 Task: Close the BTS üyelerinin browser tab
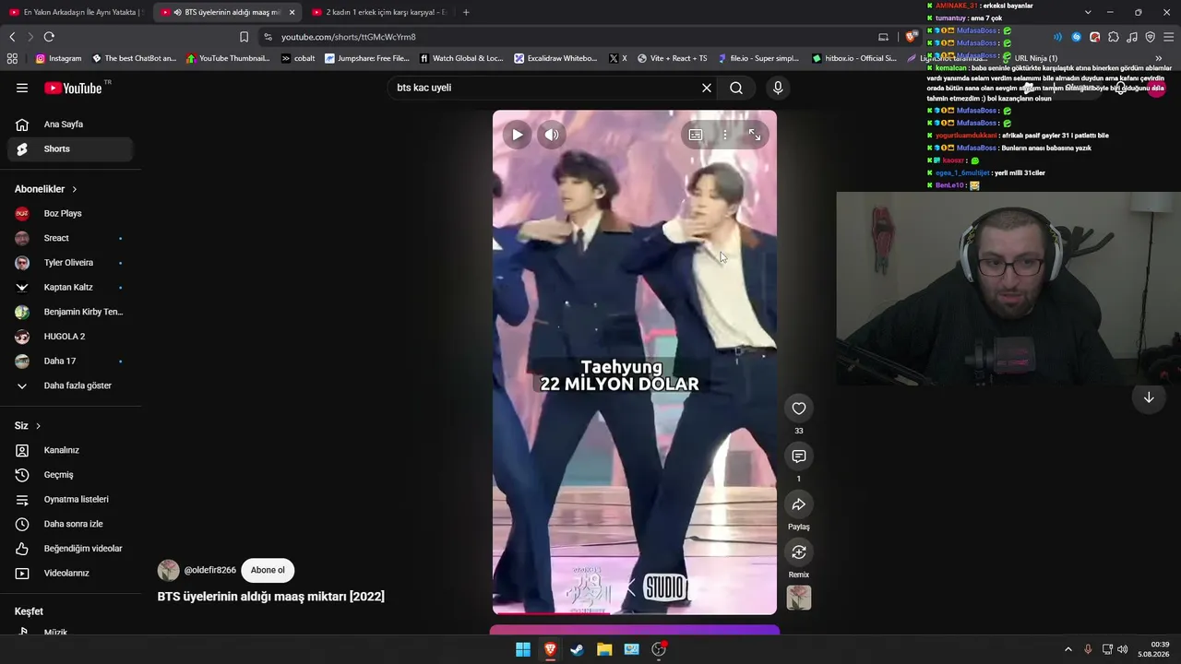coord(292,12)
